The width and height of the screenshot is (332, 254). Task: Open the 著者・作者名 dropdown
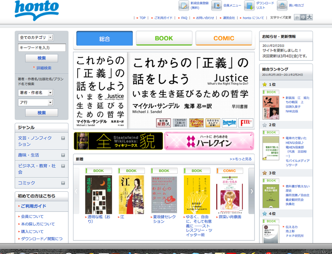[x=36, y=93]
